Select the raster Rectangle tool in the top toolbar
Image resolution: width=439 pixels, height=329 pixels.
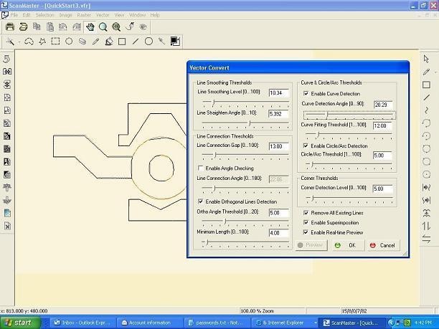click(122, 42)
